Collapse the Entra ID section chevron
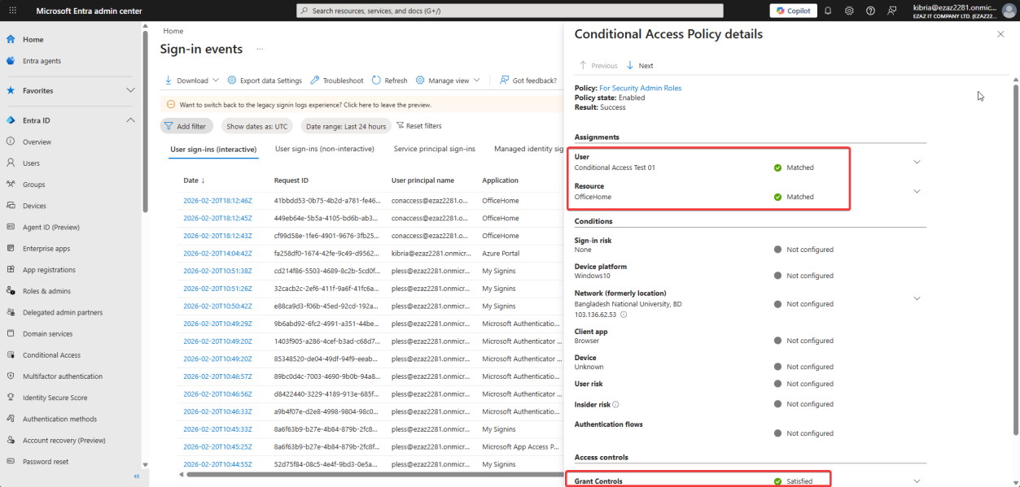The width and height of the screenshot is (1020, 487). click(x=130, y=120)
